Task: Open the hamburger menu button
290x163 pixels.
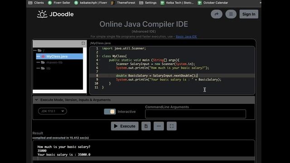Action: [x=231, y=14]
